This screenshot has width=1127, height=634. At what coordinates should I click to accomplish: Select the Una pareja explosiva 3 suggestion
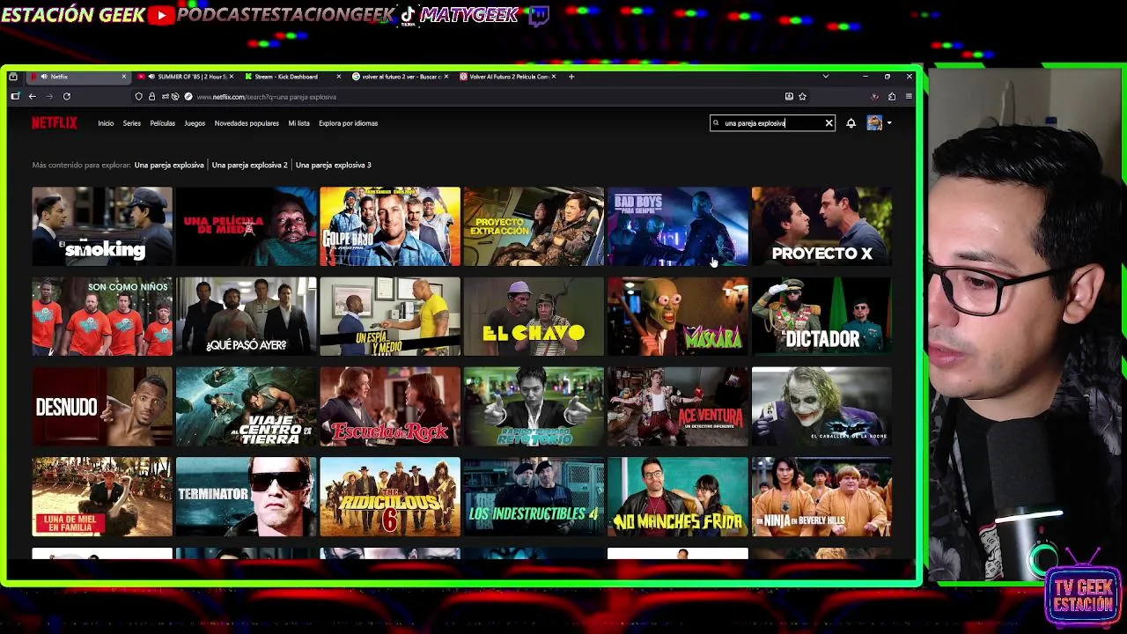333,165
